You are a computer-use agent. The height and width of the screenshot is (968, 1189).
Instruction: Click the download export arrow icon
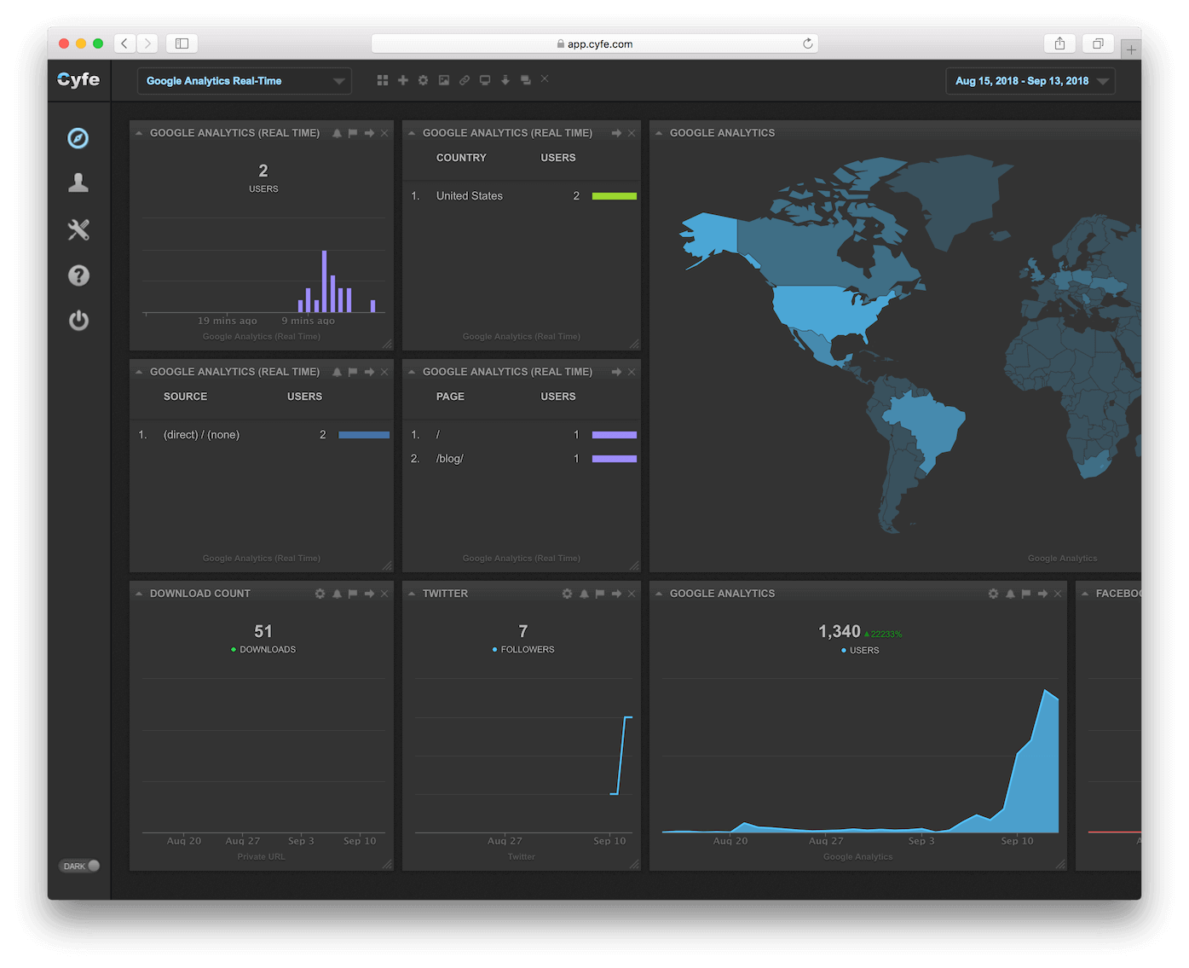point(505,80)
